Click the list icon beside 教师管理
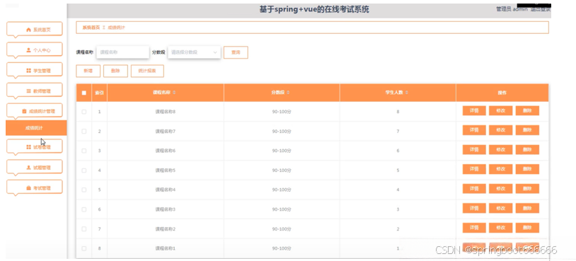This screenshot has height=261, width=576. tap(28, 91)
